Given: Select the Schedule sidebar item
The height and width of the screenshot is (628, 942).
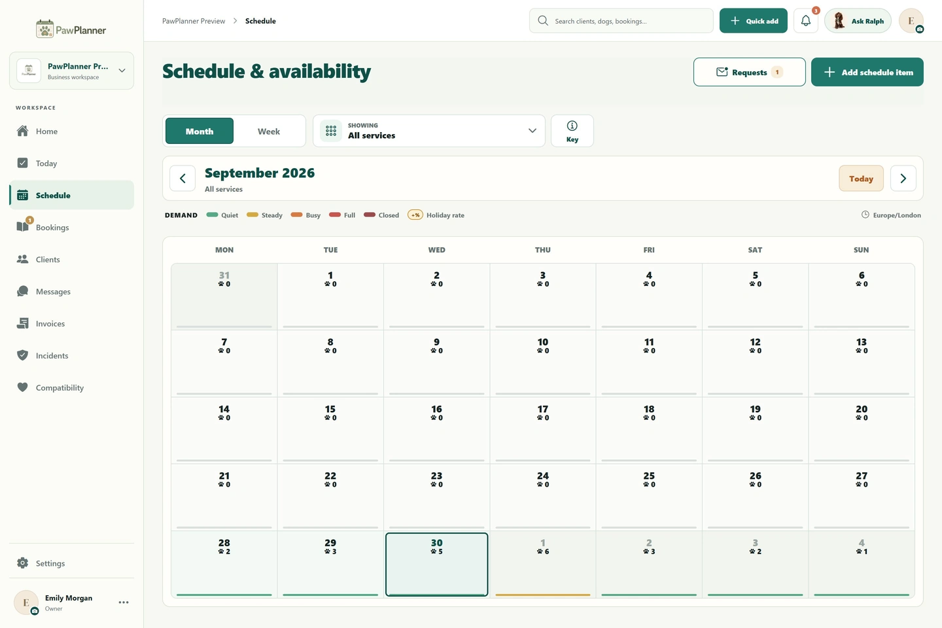Looking at the screenshot, I should (x=71, y=195).
